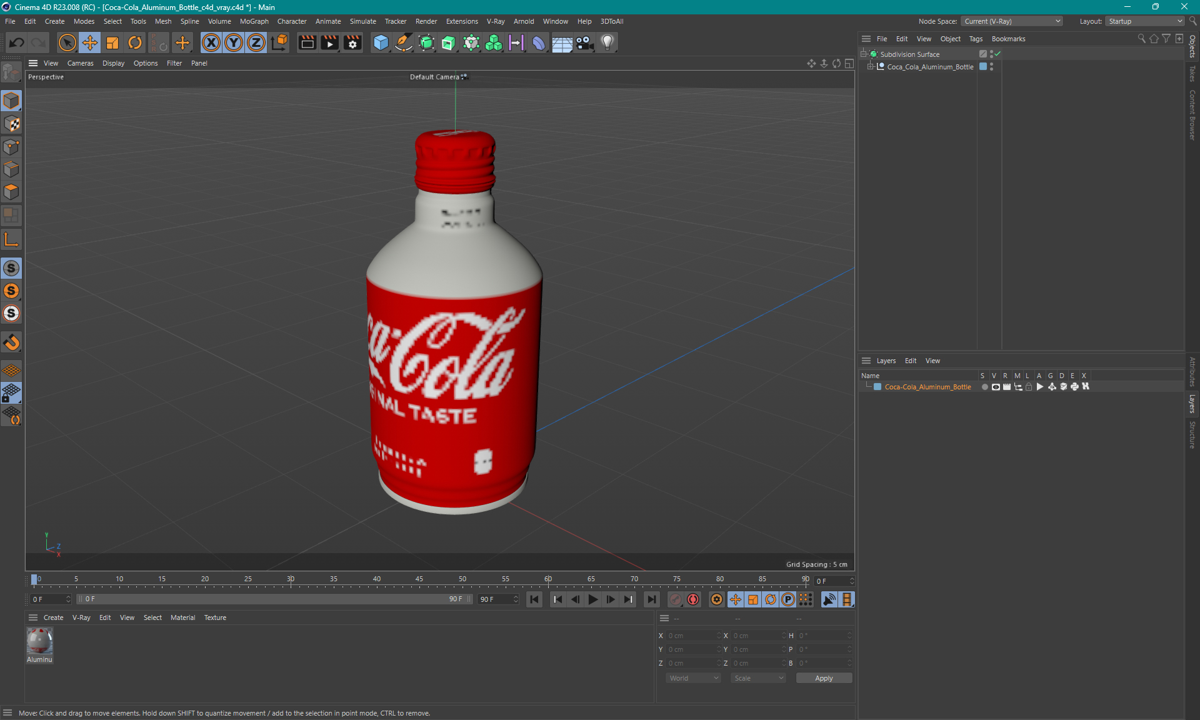Click the Autokeying button
The height and width of the screenshot is (720, 1200).
[693, 599]
